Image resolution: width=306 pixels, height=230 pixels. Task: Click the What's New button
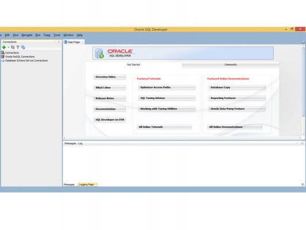(x=110, y=88)
